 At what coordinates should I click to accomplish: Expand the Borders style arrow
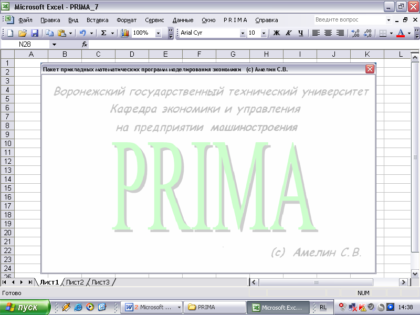[x=391, y=33]
